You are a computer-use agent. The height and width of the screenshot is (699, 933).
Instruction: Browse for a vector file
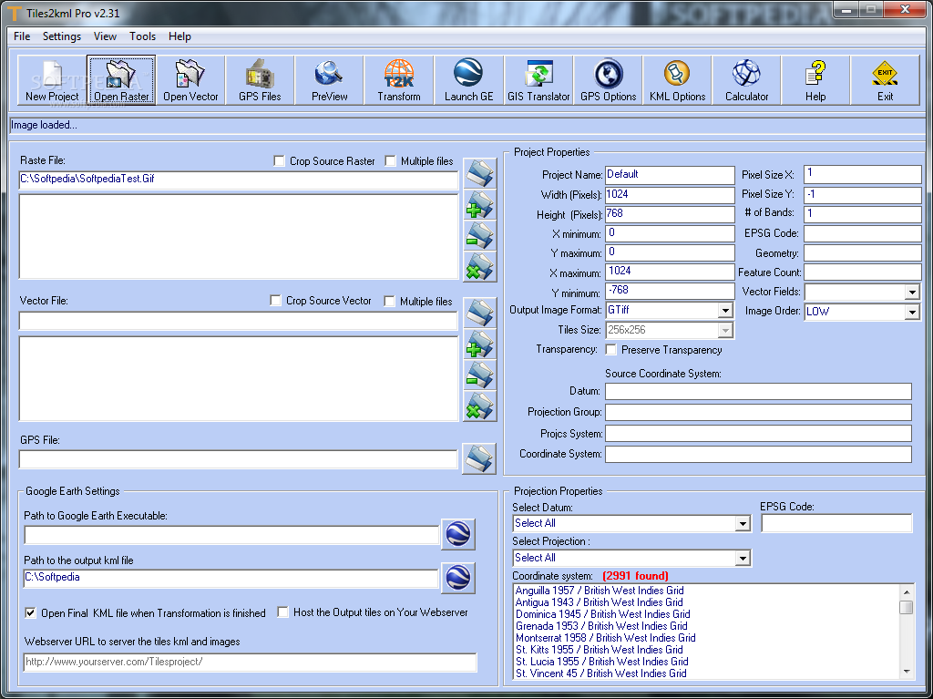pos(479,313)
